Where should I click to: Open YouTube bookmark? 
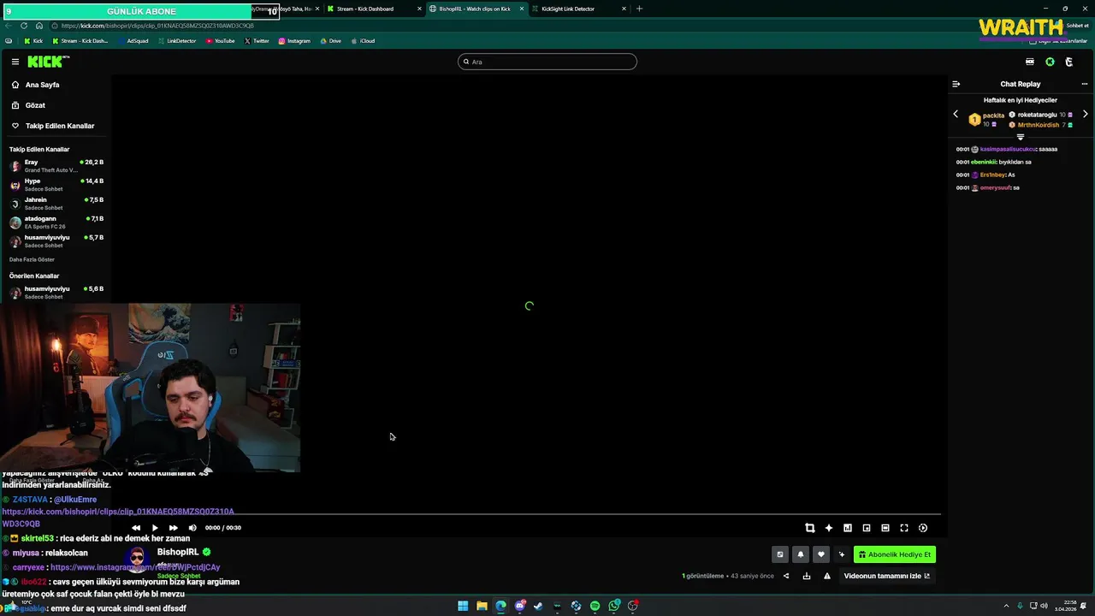tap(220, 41)
